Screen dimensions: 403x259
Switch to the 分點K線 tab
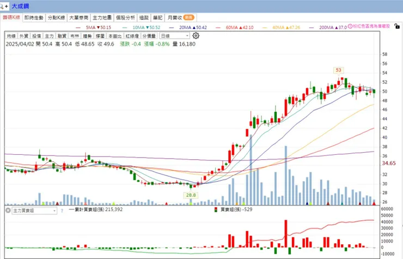tap(56, 17)
